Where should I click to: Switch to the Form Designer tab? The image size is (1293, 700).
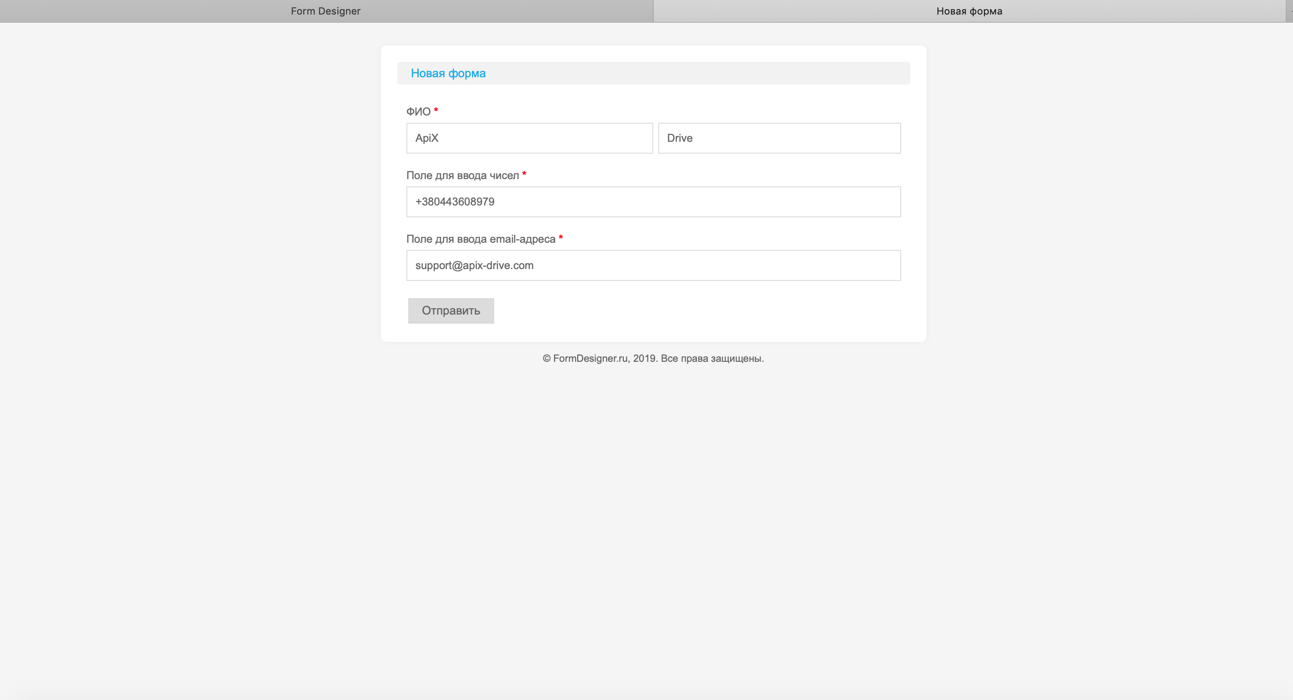click(x=326, y=11)
